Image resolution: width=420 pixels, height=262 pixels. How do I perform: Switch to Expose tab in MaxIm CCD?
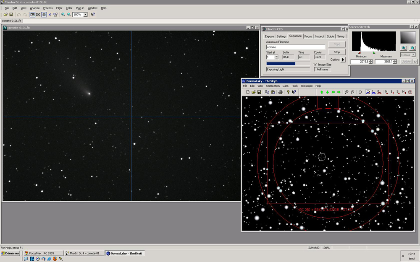pos(269,36)
